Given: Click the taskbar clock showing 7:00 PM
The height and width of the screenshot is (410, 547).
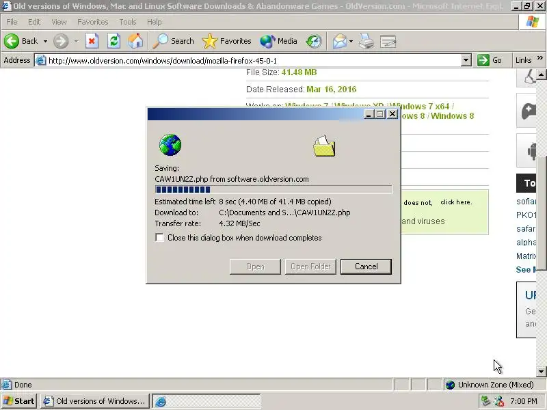Looking at the screenshot, I should 524,401.
